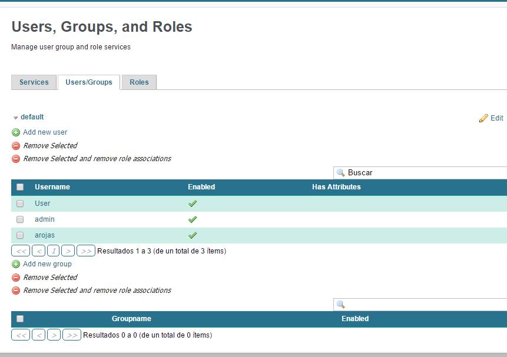Click the green Add new user icon
507x357 pixels.
(x=16, y=132)
